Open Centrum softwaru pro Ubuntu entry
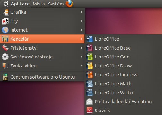This screenshot has width=162, height=115. (x=42, y=77)
